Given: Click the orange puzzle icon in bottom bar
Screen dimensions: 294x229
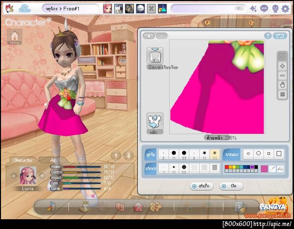Looking at the screenshot, I should pyautogui.click(x=155, y=207).
